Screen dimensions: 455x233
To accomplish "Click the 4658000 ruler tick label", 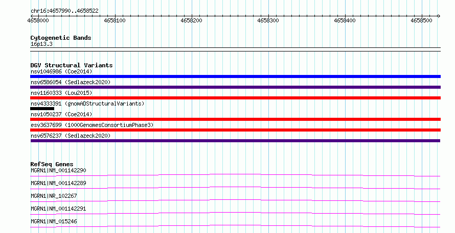I will tap(38, 20).
